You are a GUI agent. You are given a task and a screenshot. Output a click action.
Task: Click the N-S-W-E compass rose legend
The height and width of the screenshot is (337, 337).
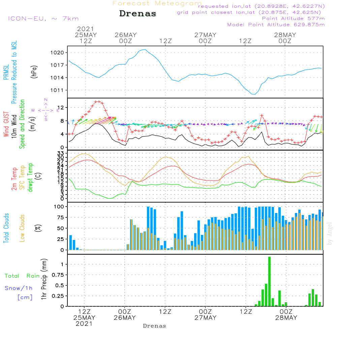[x=45, y=110]
